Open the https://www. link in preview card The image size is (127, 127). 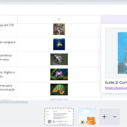click(x=116, y=88)
